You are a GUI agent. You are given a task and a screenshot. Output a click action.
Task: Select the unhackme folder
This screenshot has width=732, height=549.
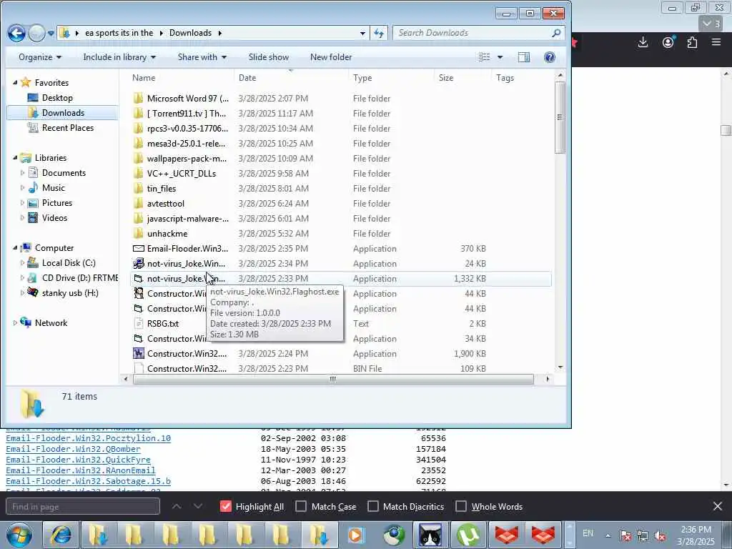pyautogui.click(x=341, y=234)
